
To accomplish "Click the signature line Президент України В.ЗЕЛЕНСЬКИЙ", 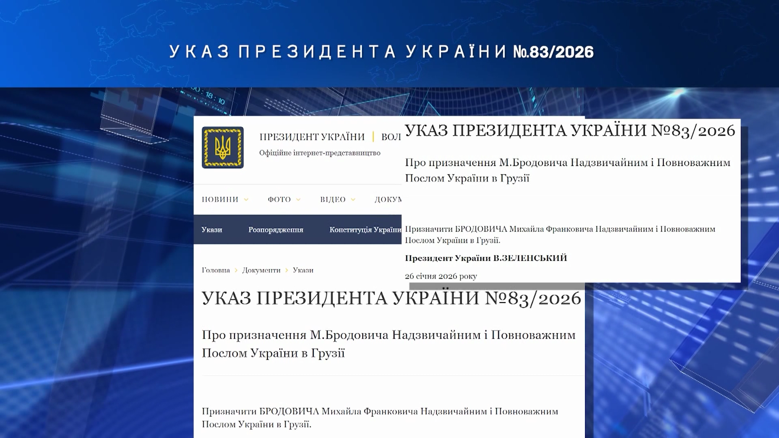I will tap(486, 258).
